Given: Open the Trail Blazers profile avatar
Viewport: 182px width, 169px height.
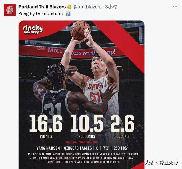Looking at the screenshot, I should (x=10, y=10).
